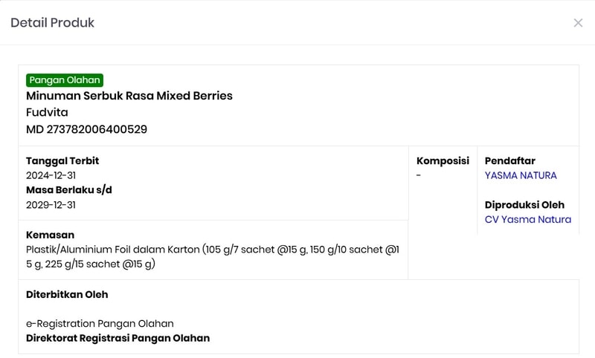Click the Tanggal Terbit label
Image resolution: width=595 pixels, height=358 pixels.
(62, 160)
